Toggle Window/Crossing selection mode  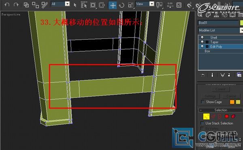pyautogui.click(x=102, y=5)
